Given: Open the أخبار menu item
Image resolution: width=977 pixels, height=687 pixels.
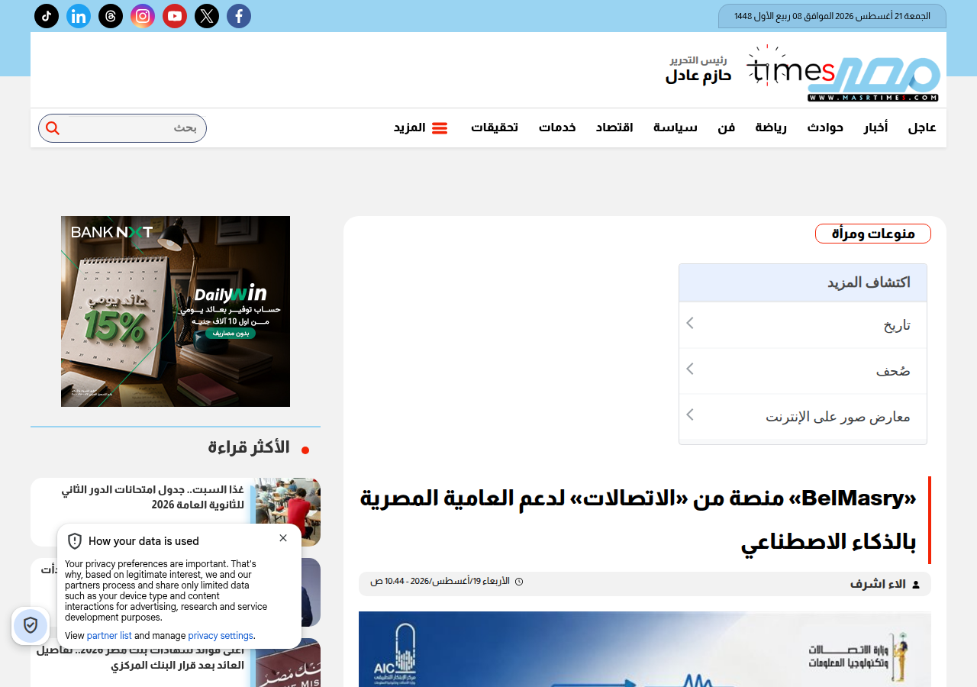Looking at the screenshot, I should (875, 128).
